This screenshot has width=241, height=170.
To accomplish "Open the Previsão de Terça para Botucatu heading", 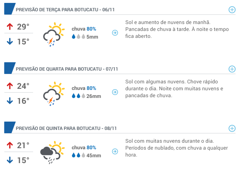I will coord(65,10).
